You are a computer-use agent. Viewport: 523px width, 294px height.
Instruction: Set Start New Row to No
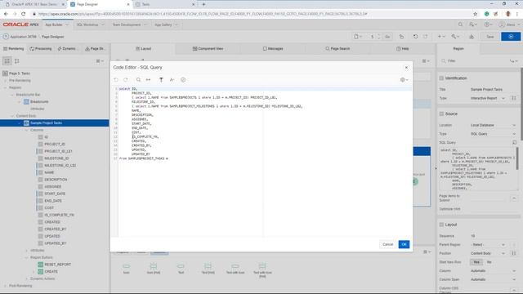(x=489, y=262)
